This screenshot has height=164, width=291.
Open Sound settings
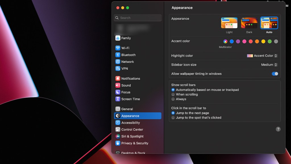point(126,85)
